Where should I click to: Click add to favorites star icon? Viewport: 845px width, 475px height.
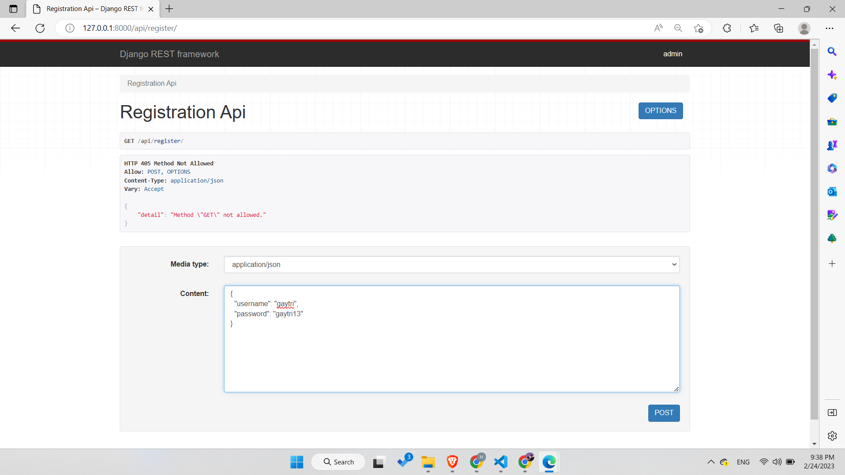pyautogui.click(x=698, y=28)
